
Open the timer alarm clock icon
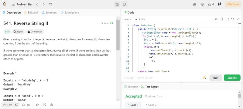point(117,4)
